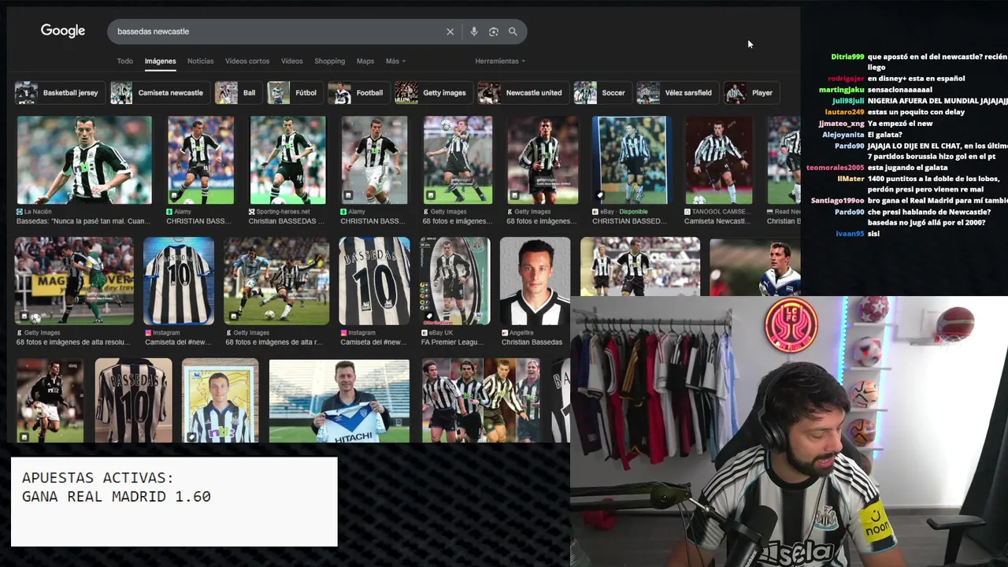1008x567 pixels.
Task: Click chat username Juli98juli
Action: tap(848, 101)
